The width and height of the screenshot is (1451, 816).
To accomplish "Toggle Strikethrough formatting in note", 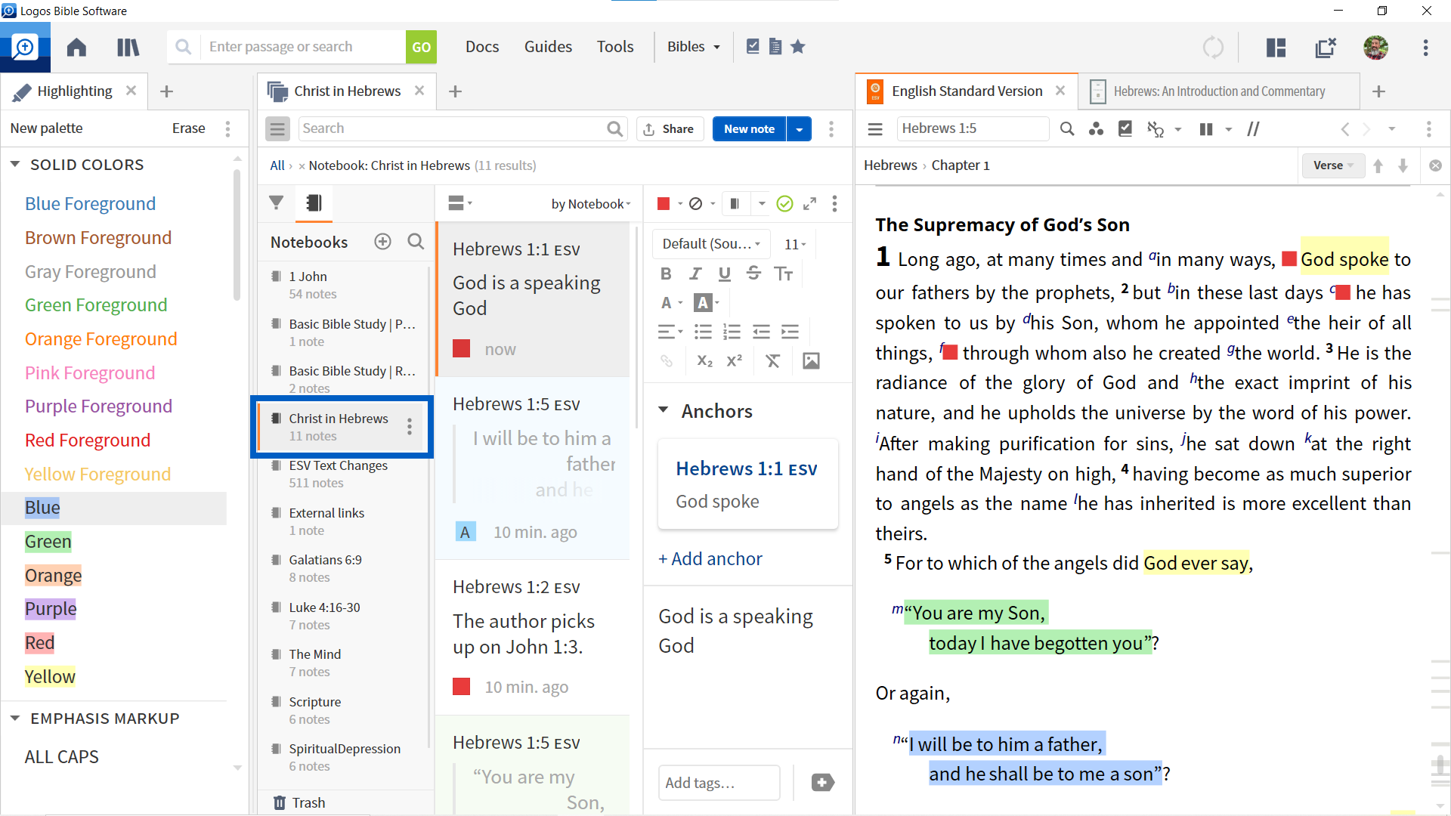I will tap(753, 274).
